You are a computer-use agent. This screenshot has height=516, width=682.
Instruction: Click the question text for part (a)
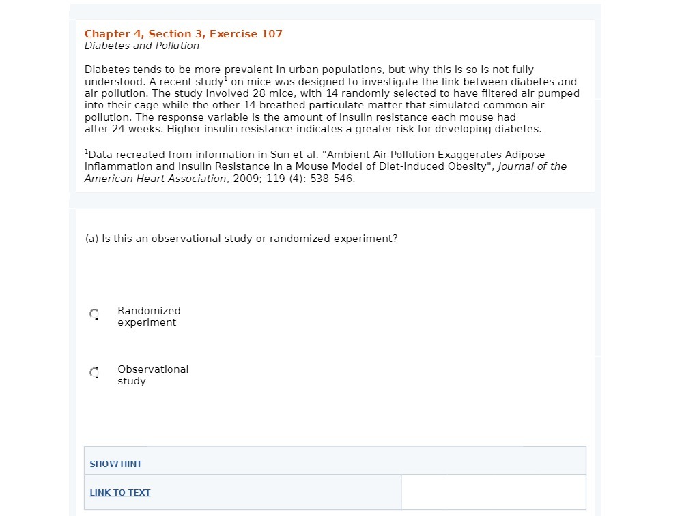tap(240, 239)
